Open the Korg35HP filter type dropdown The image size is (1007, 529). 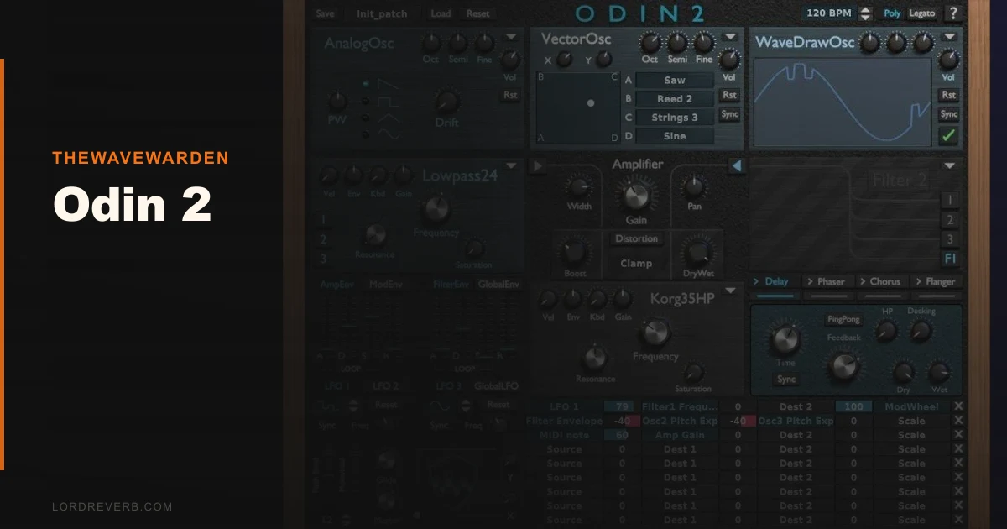(x=729, y=291)
